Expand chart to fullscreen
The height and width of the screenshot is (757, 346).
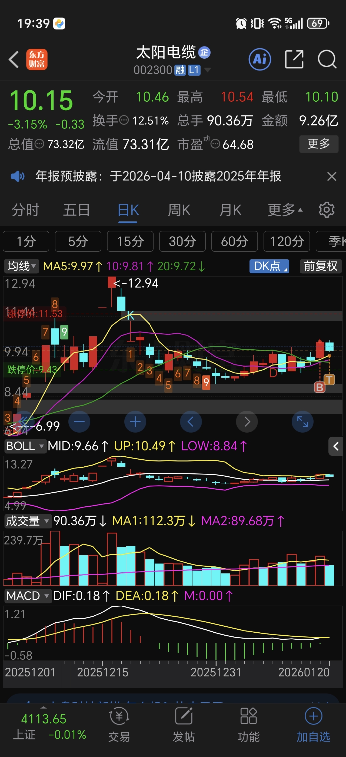[302, 422]
